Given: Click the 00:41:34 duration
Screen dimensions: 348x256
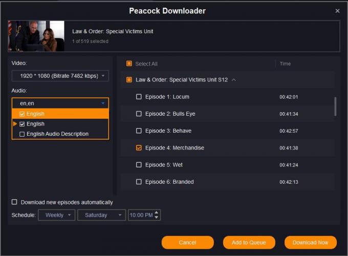Looking at the screenshot, I should click(x=289, y=114).
